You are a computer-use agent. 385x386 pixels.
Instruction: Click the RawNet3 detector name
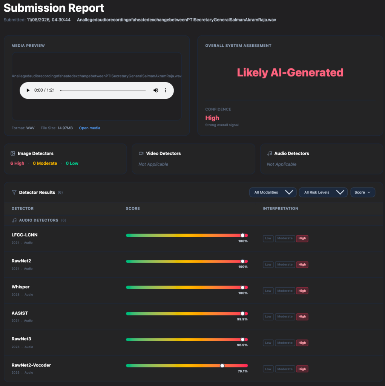coord(21,339)
